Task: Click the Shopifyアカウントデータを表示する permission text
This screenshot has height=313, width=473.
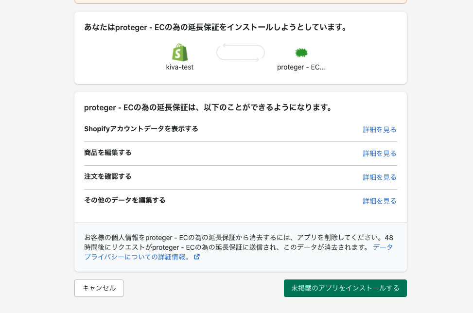Action: pyautogui.click(x=141, y=129)
